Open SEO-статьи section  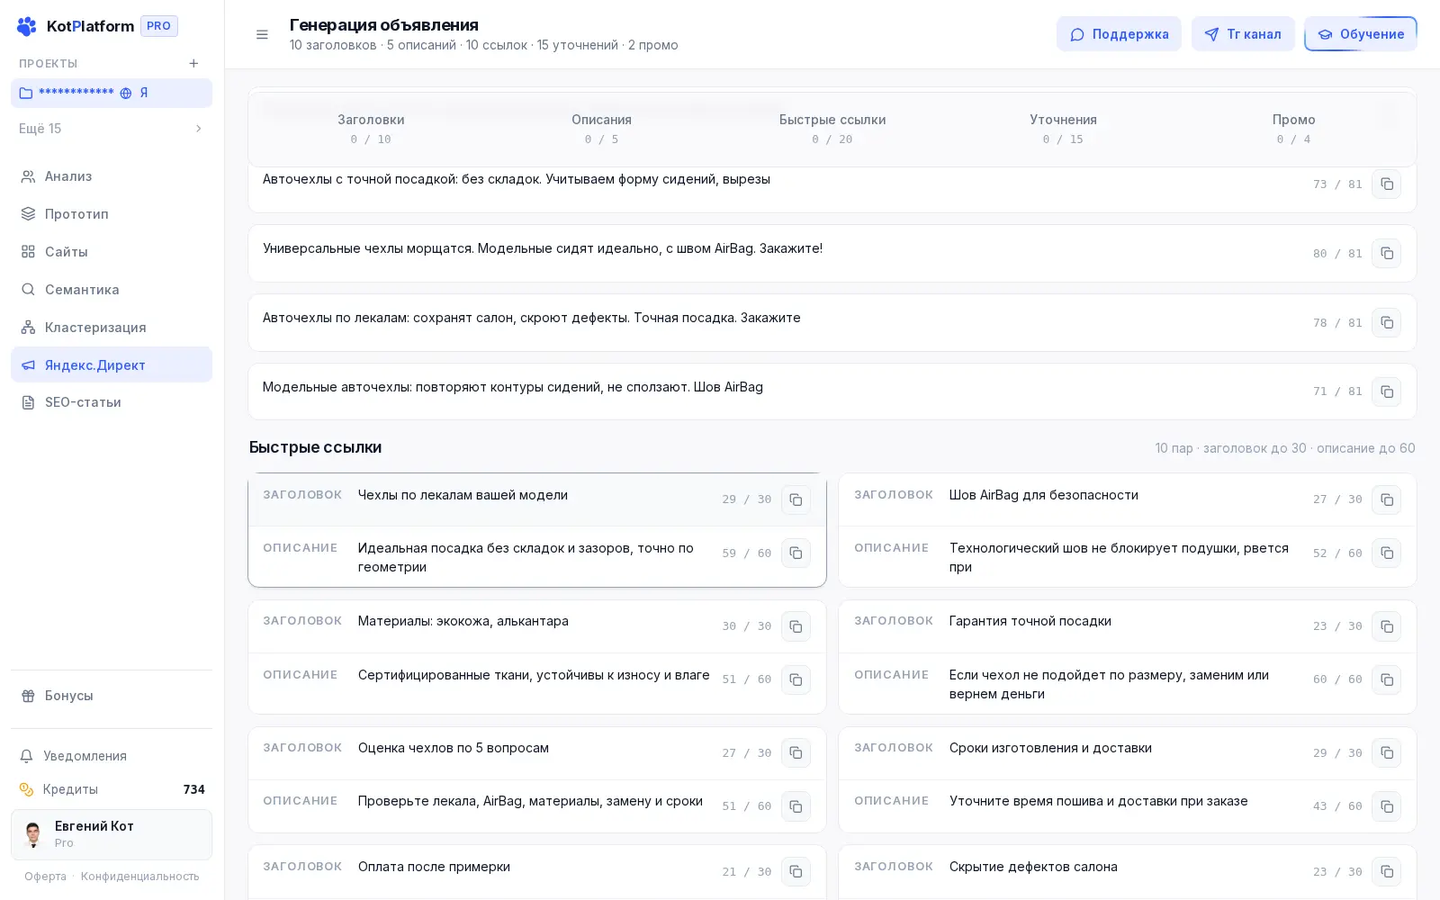[x=112, y=402]
